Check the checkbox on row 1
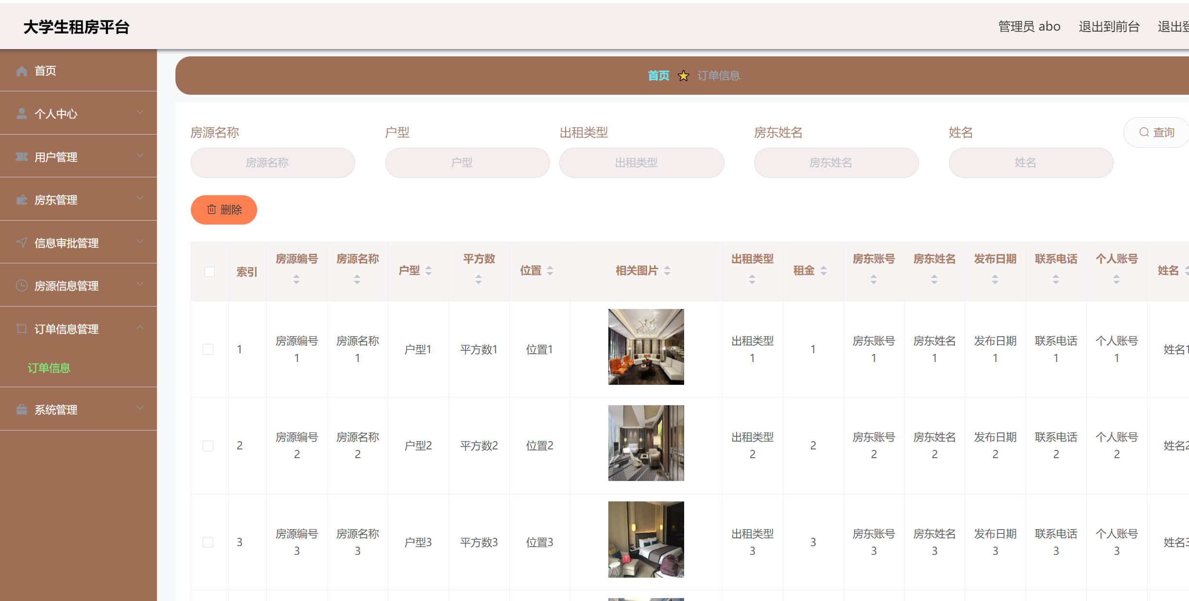1189x601 pixels. [209, 348]
